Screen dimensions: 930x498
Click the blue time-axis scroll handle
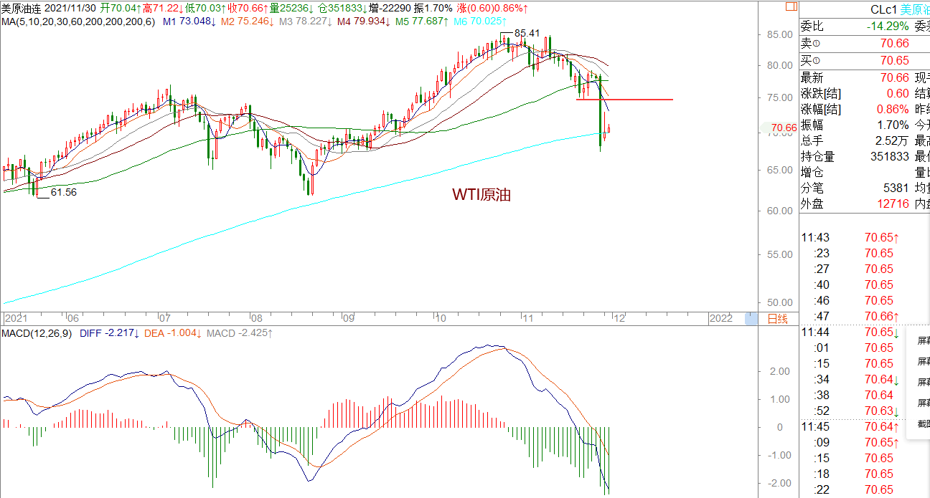[751, 318]
